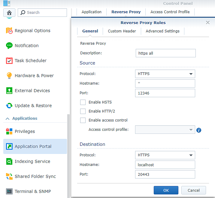
Task: Go to Task Scheduler label
Action: click(31, 61)
